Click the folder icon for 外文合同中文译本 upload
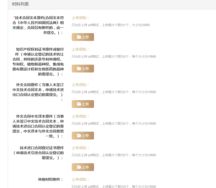Screen dimensions: 216x188 (79, 135)
